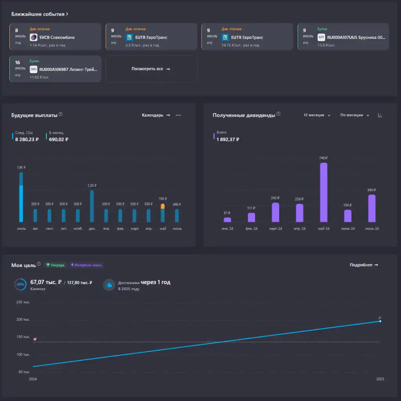The image size is (401, 401).
Task: Click the help icon next to Моя цель
Action: coord(39,264)
